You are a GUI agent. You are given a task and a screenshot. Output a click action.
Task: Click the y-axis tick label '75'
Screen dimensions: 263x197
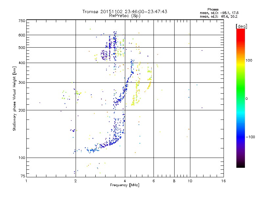coord(23,176)
